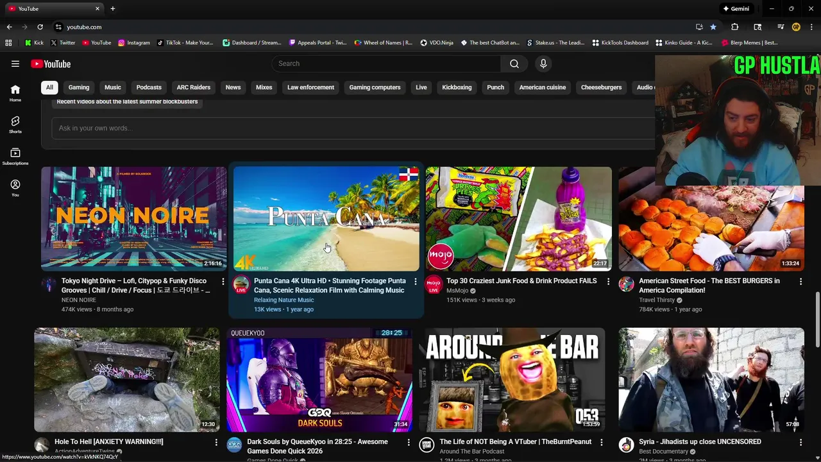Select the ARC Raiders filter chip
Screen dimensions: 821x462
(x=194, y=87)
